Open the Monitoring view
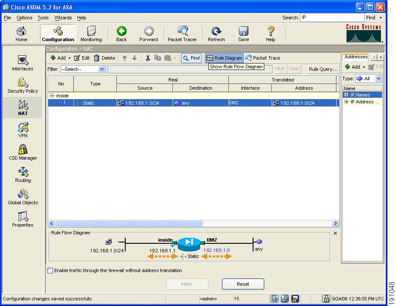Viewport: 396px width, 306px height. (91, 34)
